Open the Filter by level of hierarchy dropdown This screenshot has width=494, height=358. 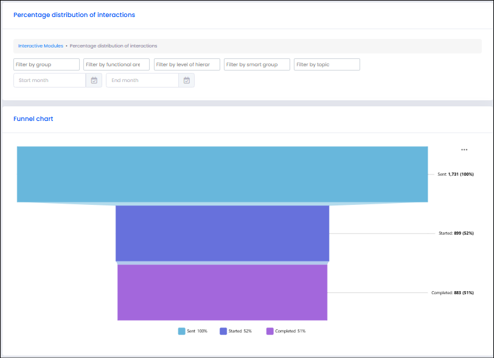coord(187,64)
